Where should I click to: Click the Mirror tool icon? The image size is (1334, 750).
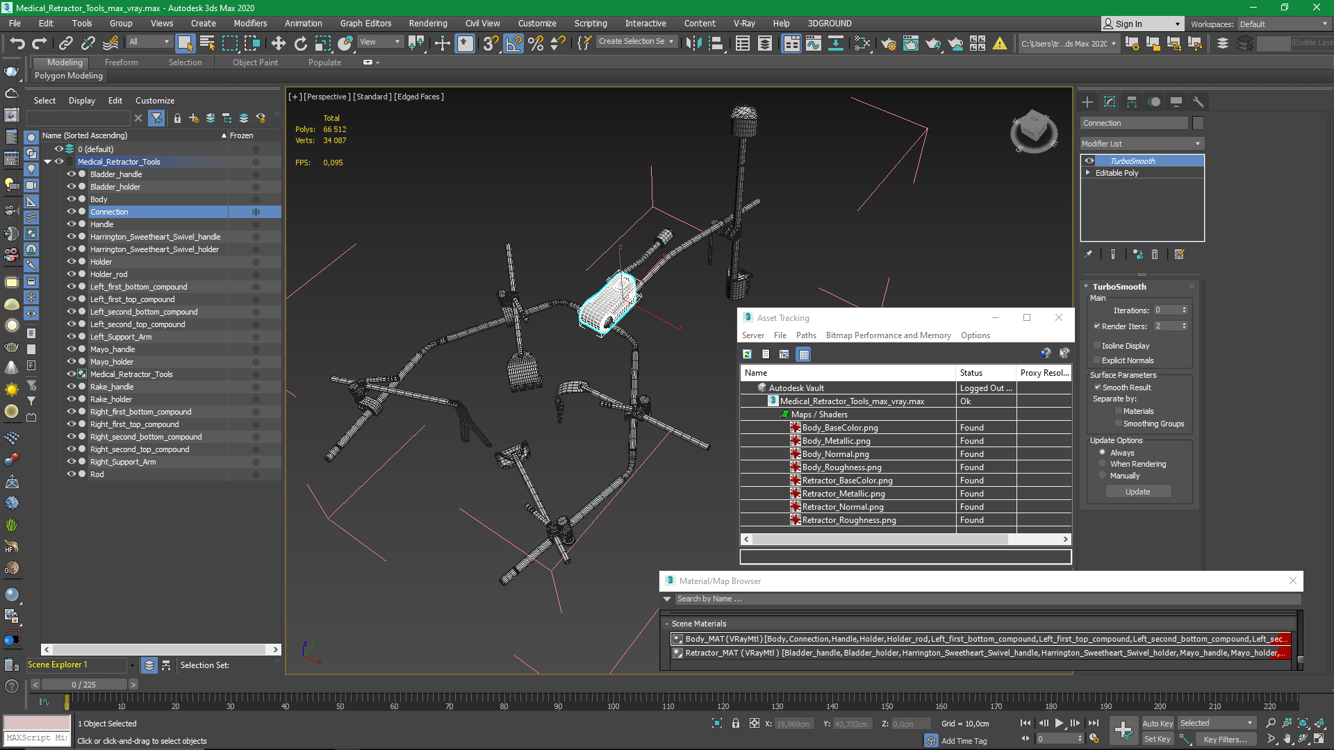pos(693,43)
